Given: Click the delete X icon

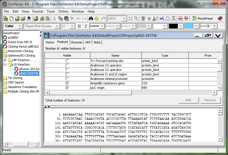Looking at the screenshot, I should (72, 18).
